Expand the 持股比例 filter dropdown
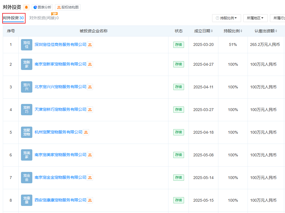The width and height of the screenshot is (285, 213). (x=227, y=18)
